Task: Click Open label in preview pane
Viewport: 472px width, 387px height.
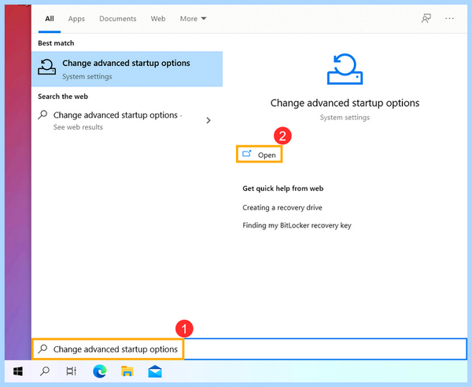Action: (x=267, y=155)
